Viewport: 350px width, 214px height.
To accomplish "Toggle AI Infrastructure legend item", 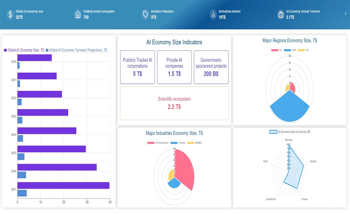I will 158,143.
